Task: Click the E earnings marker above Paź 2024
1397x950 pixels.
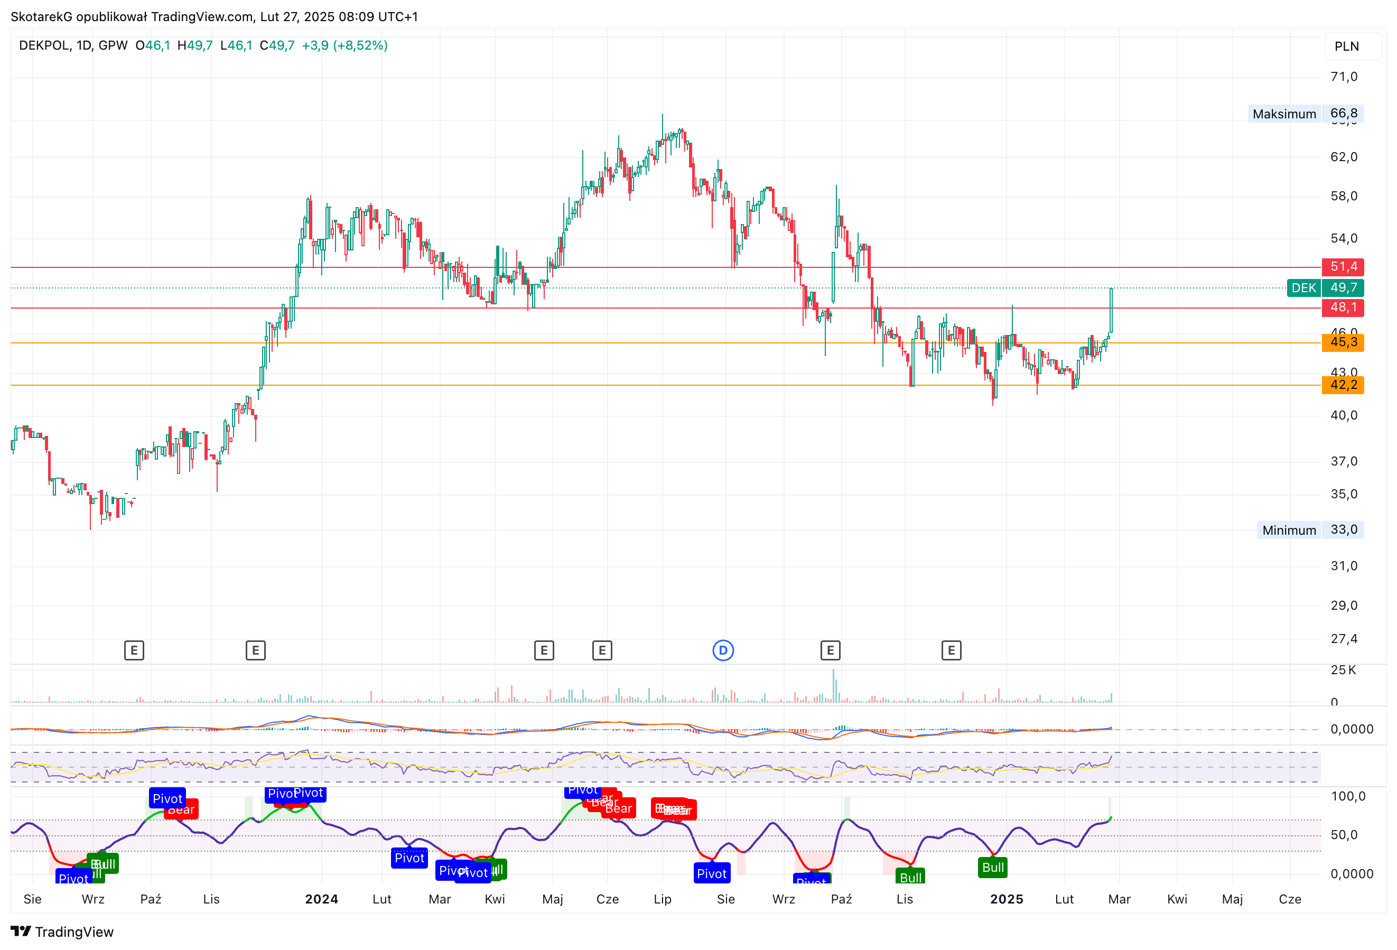Action: pos(830,650)
